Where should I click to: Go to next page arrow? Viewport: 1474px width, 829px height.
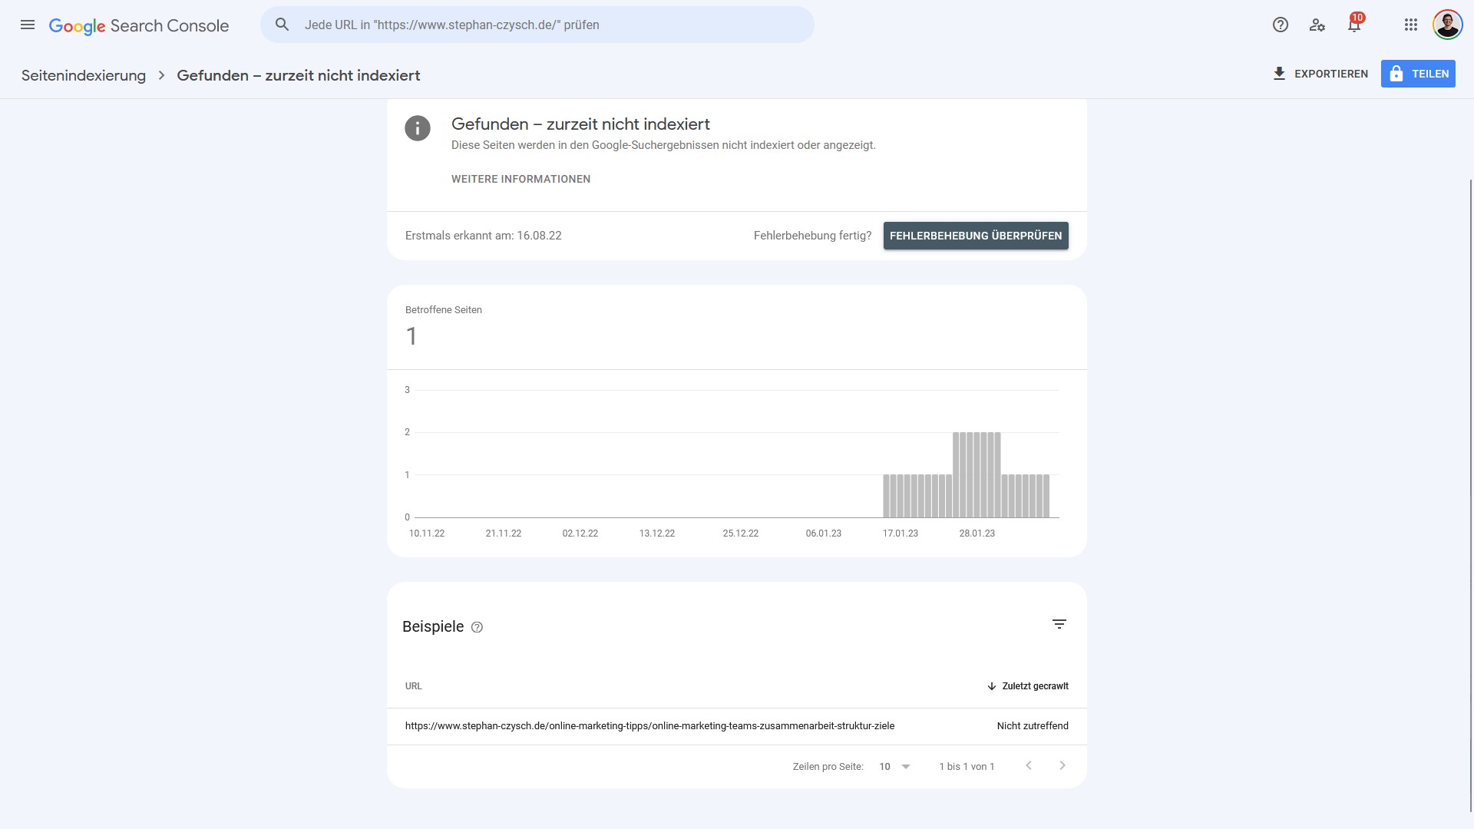pyautogui.click(x=1063, y=765)
